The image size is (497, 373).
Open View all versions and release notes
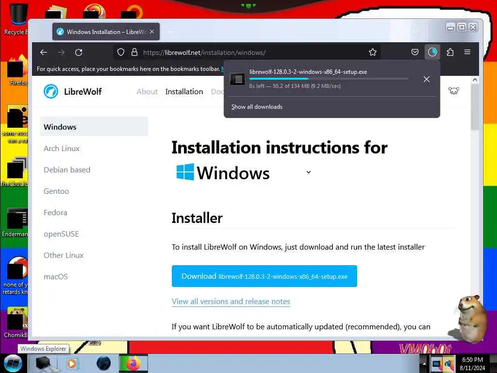231,301
